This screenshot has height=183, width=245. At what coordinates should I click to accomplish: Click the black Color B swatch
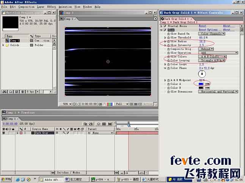coord(201,88)
